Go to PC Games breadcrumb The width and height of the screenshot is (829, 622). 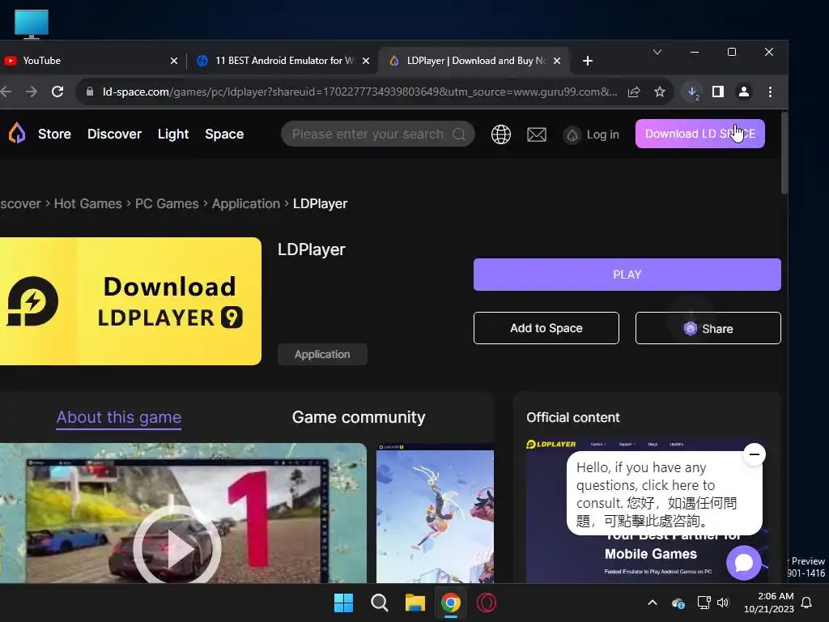point(167,203)
